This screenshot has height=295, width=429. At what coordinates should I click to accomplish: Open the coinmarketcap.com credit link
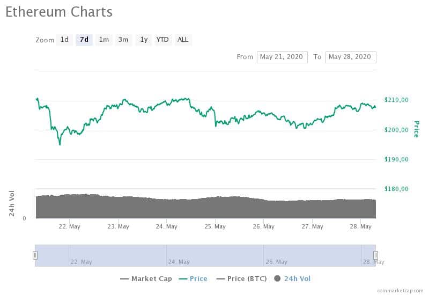click(400, 291)
